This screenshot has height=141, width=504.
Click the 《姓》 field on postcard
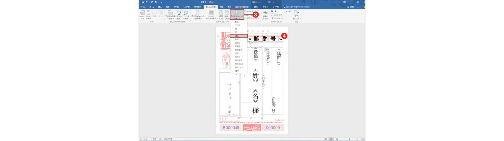(x=255, y=76)
